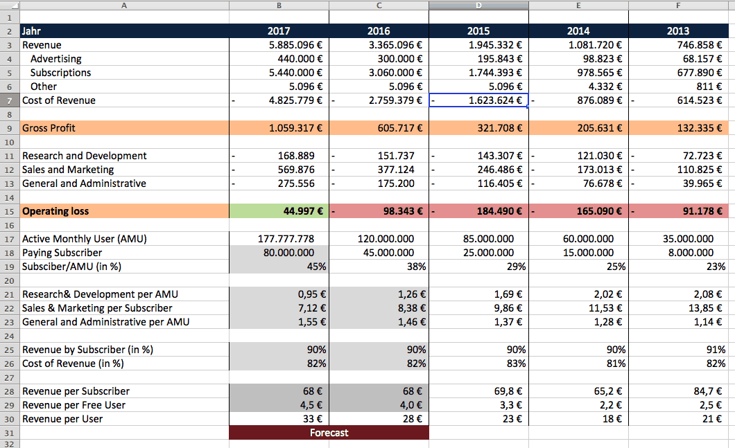Screen dimensions: 735x448
Task: Select row 31 header
Action: pos(10,433)
